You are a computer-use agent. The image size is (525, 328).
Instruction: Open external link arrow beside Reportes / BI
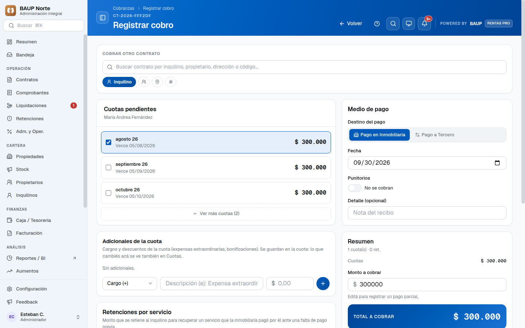(x=75, y=258)
